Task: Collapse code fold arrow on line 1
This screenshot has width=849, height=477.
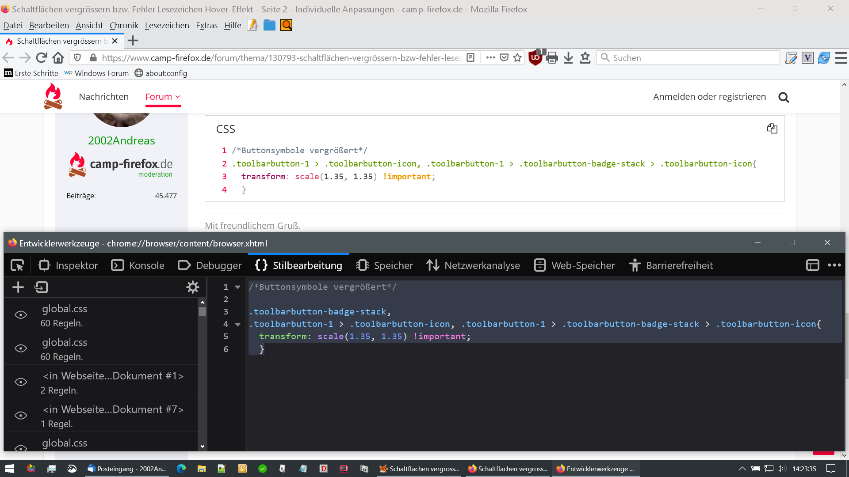Action: 237,287
